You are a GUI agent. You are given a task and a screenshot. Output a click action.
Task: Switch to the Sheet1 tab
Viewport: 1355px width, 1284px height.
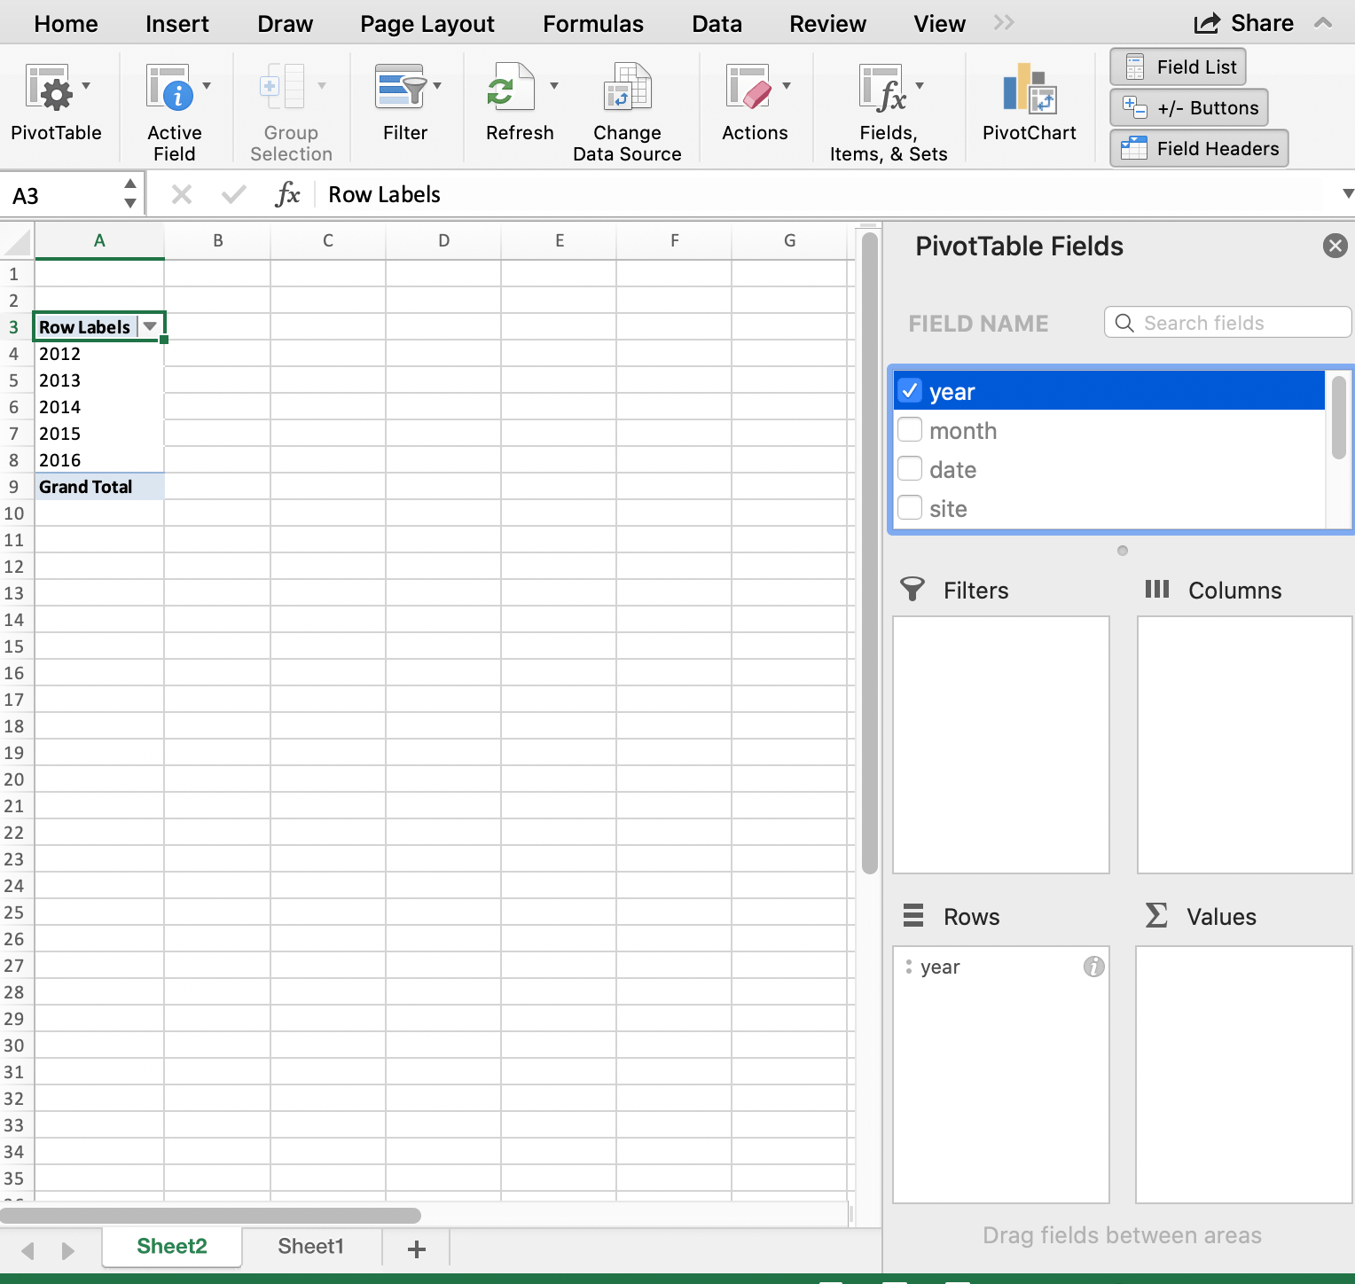310,1247
